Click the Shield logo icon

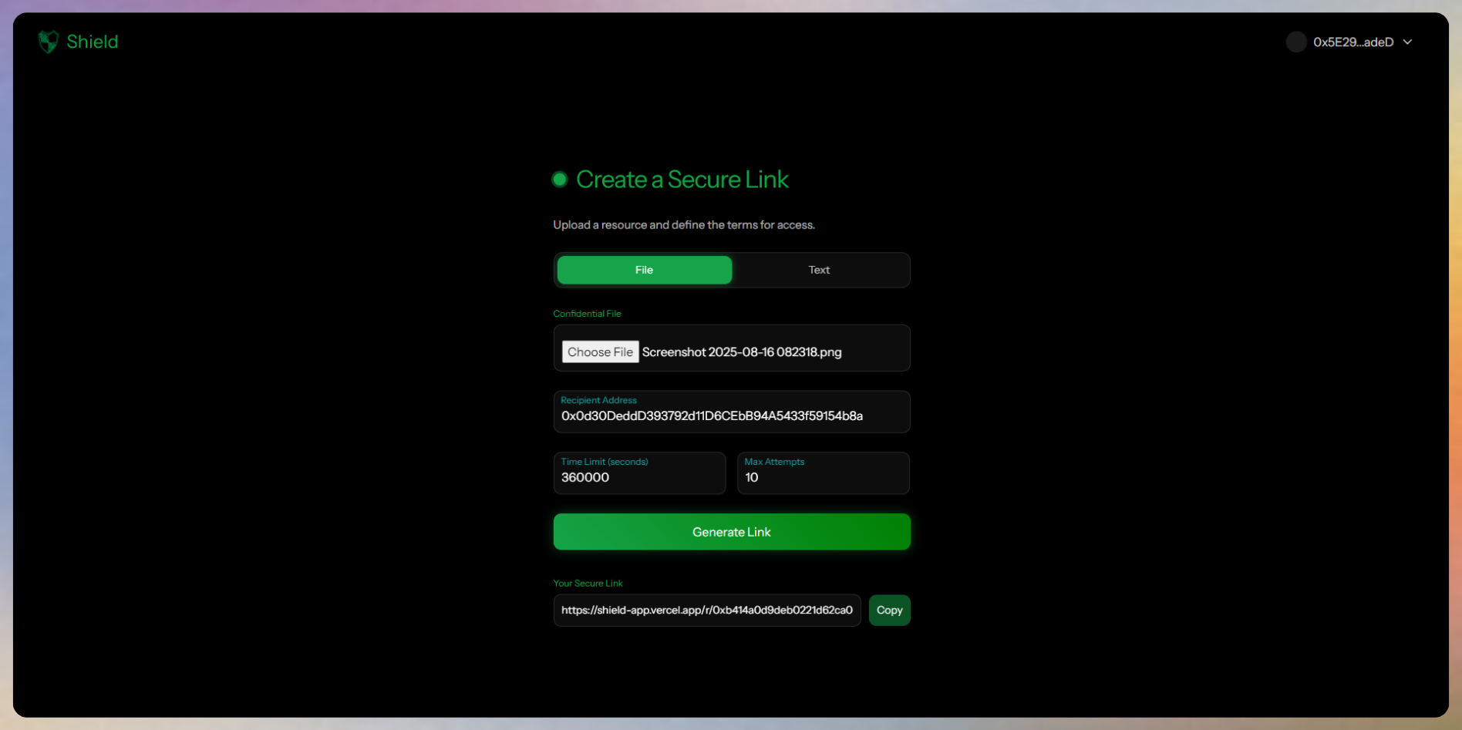click(49, 42)
